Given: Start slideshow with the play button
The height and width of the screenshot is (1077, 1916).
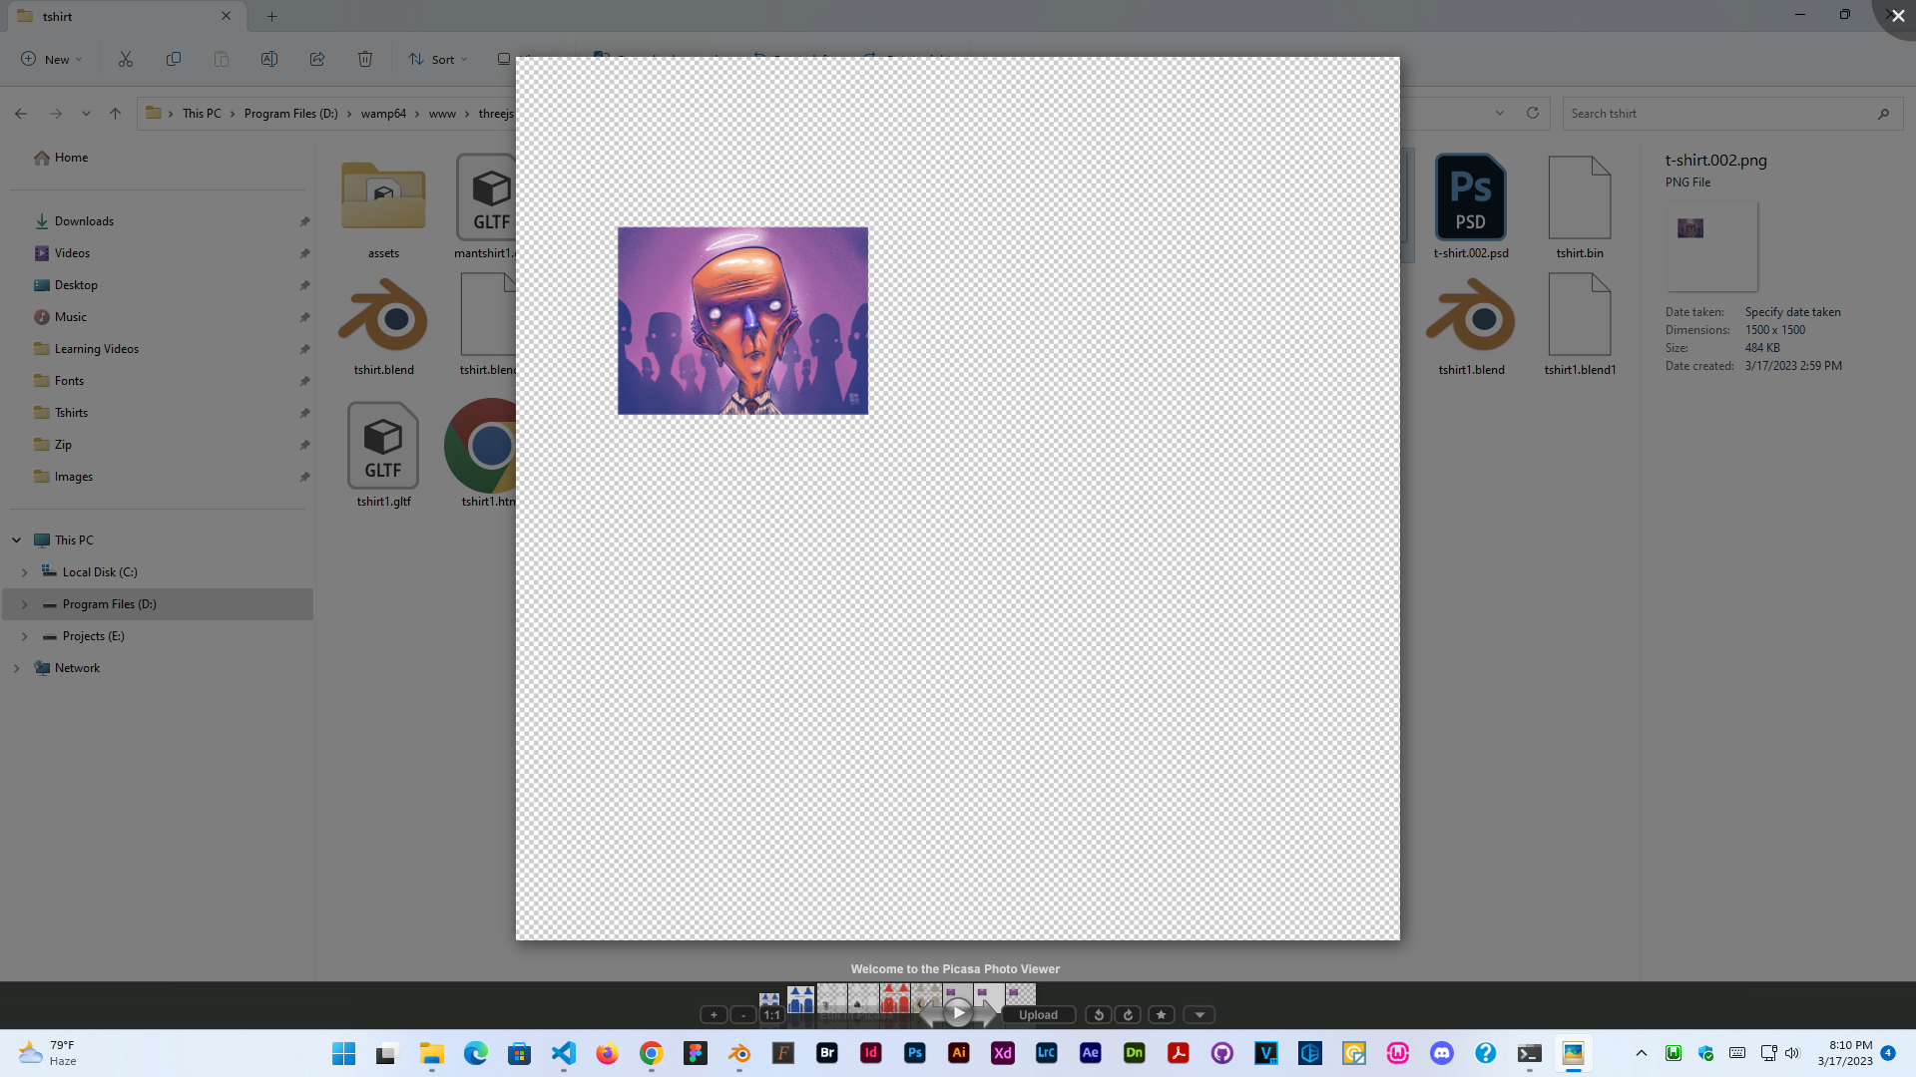Looking at the screenshot, I should (x=958, y=1013).
